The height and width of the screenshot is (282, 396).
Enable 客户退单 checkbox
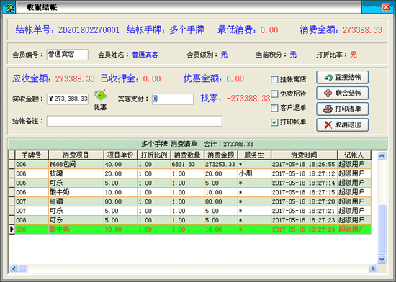pos(274,108)
